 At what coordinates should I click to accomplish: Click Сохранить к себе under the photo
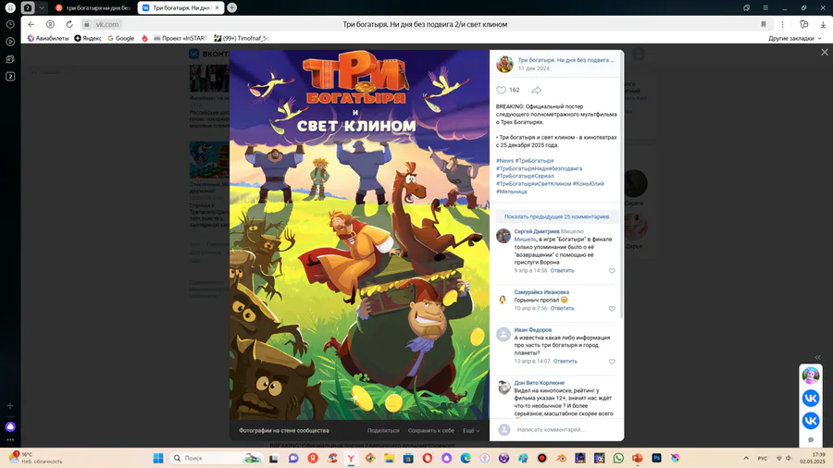click(430, 431)
